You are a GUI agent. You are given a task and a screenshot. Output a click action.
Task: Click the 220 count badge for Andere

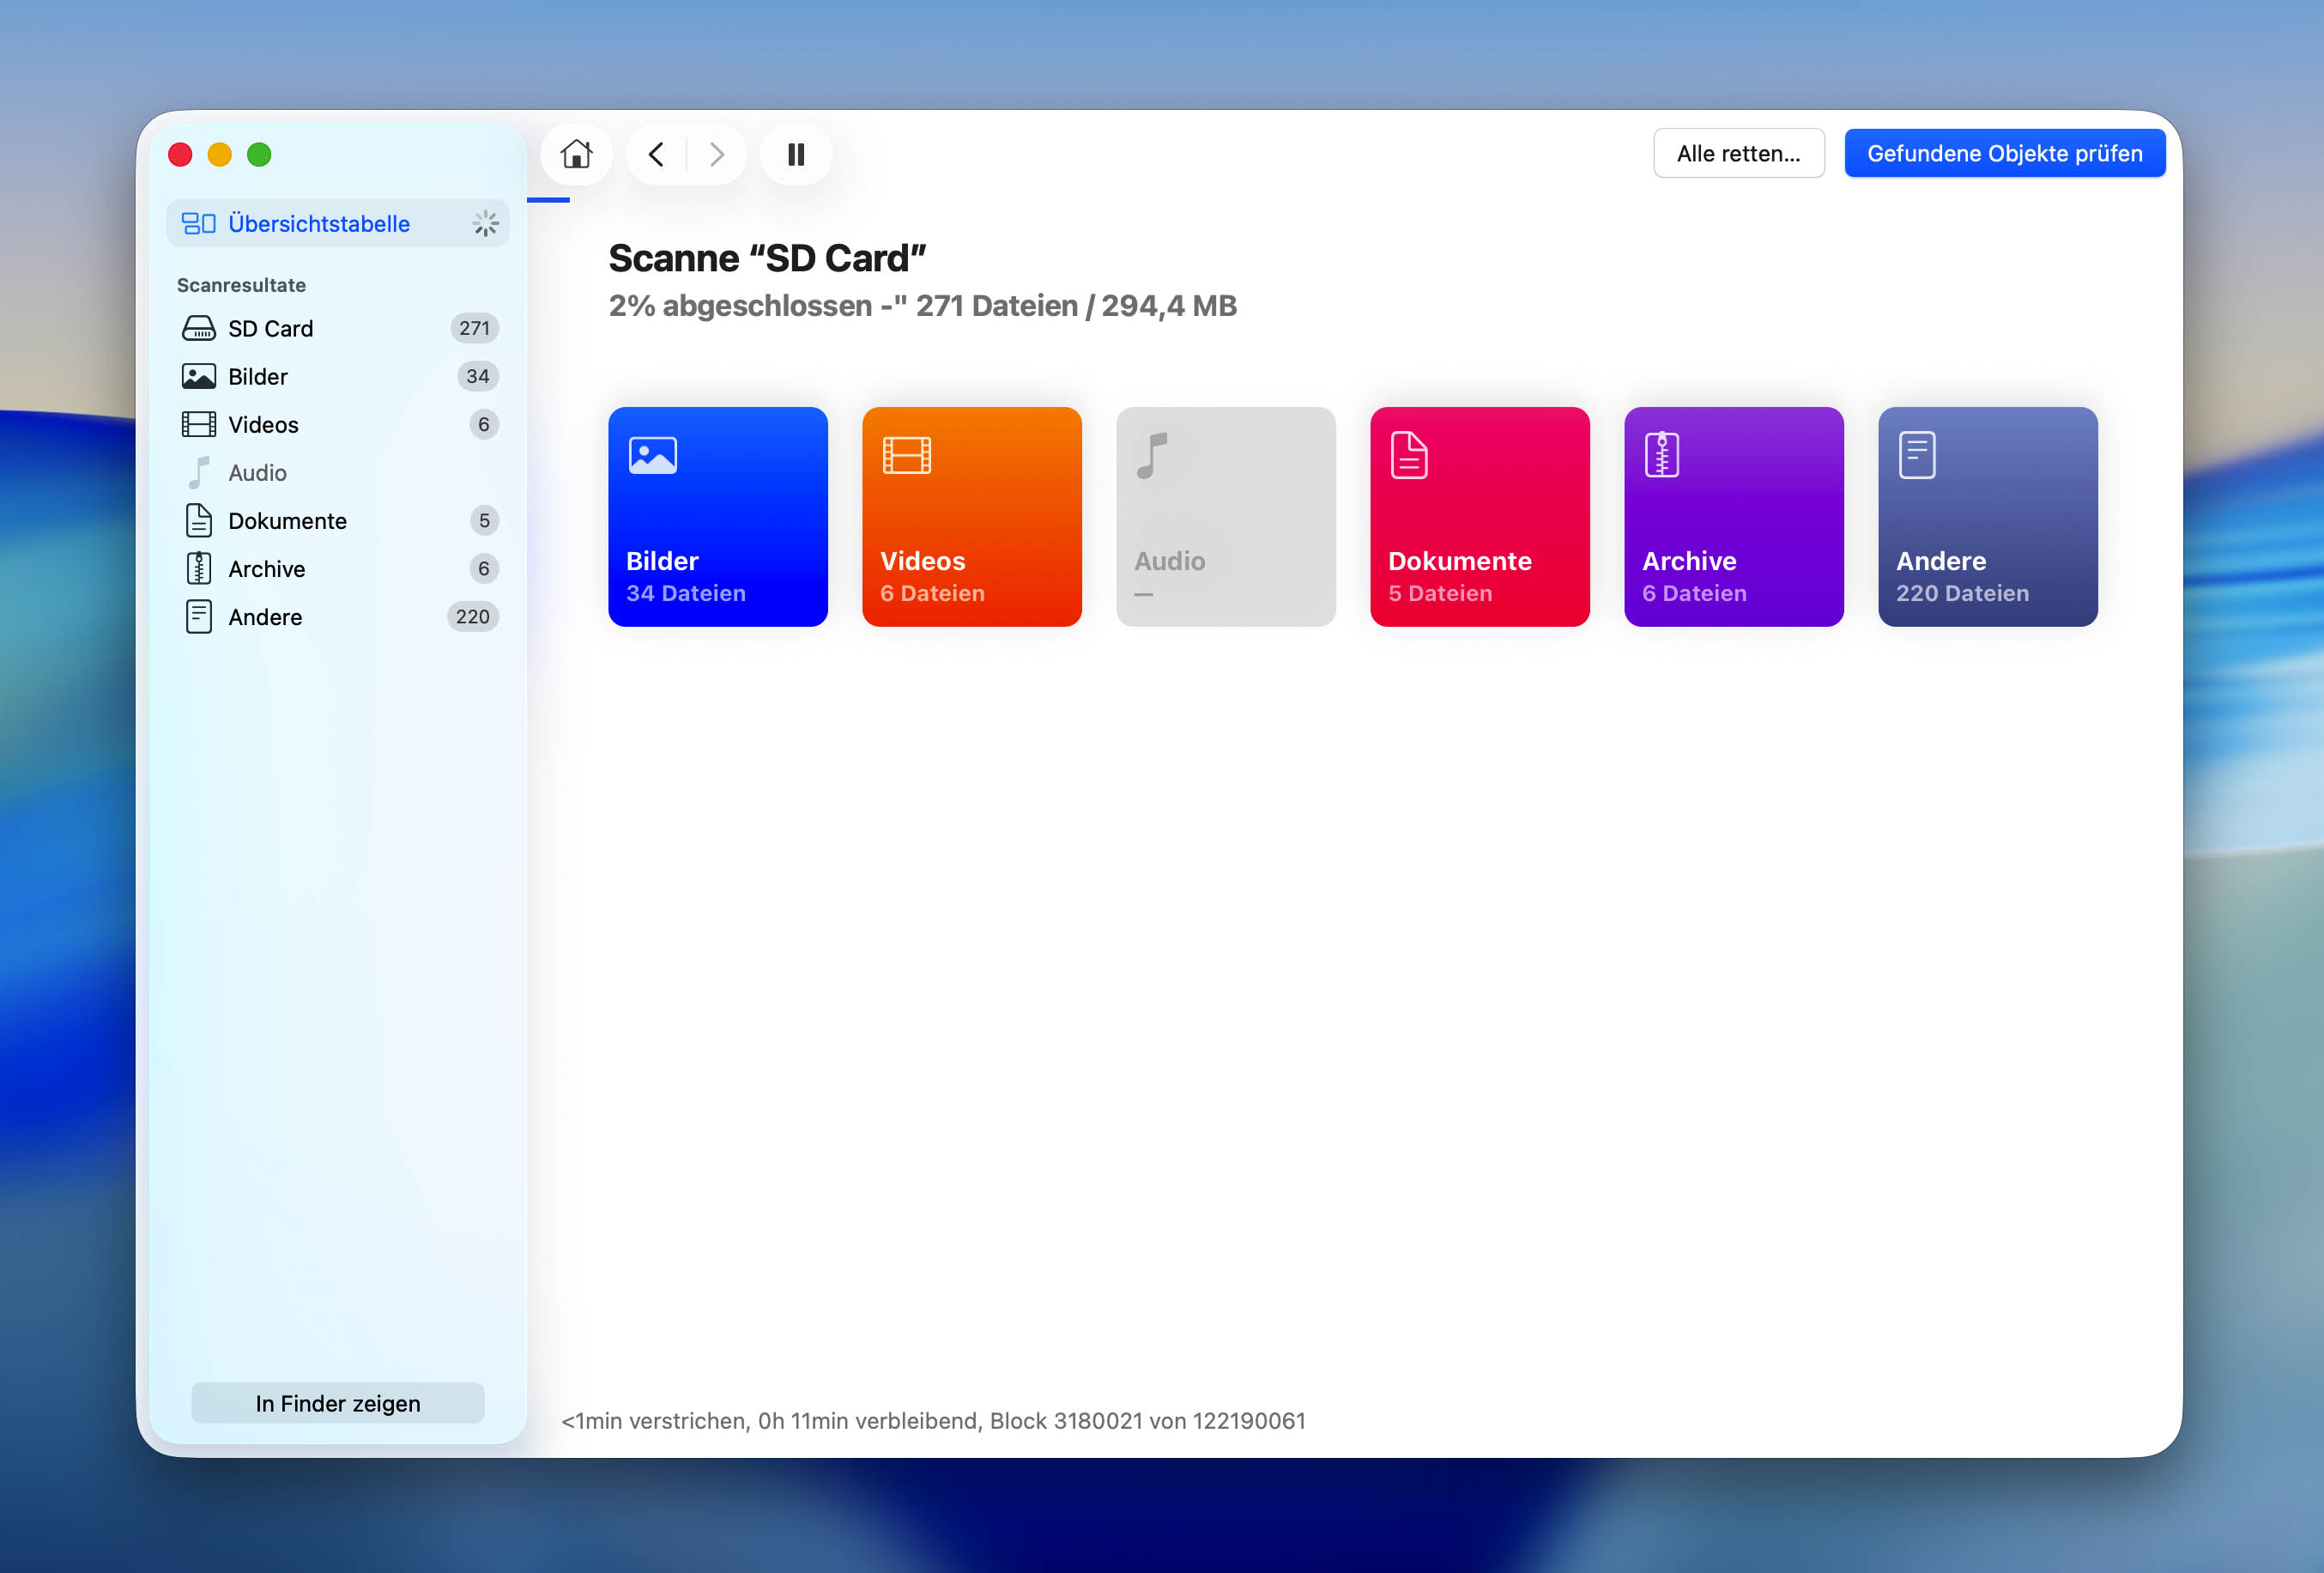click(x=472, y=616)
